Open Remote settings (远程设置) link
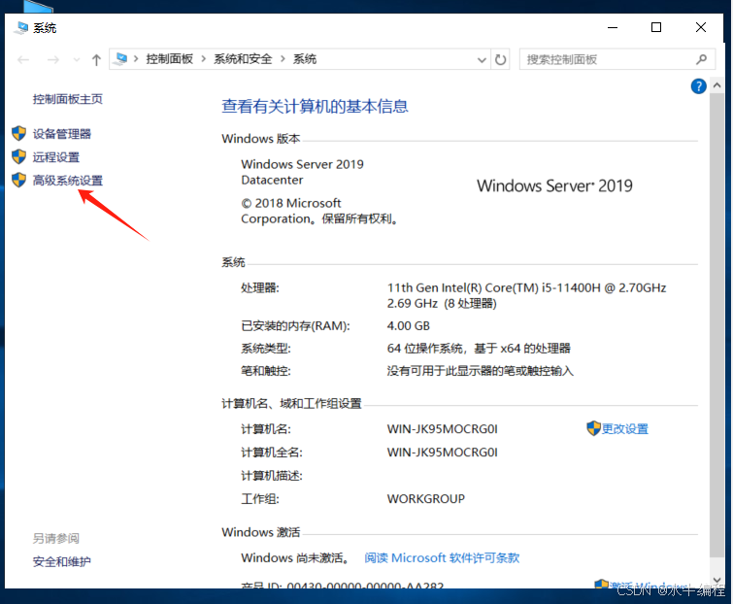 [x=56, y=157]
